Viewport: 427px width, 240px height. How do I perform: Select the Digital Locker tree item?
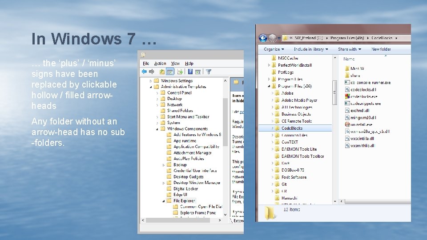[x=186, y=189]
